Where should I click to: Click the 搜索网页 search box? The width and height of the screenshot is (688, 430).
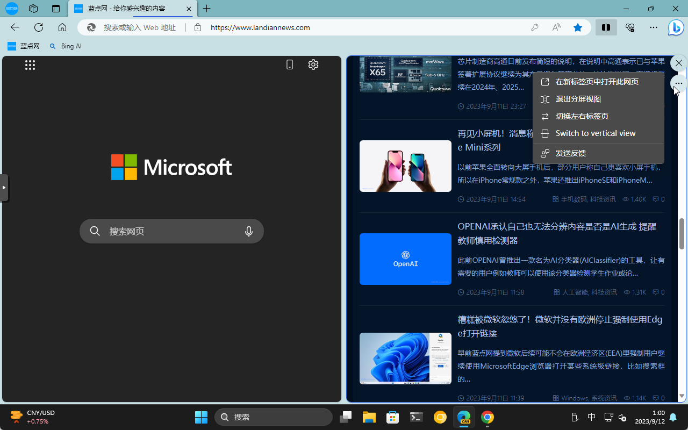(171, 231)
